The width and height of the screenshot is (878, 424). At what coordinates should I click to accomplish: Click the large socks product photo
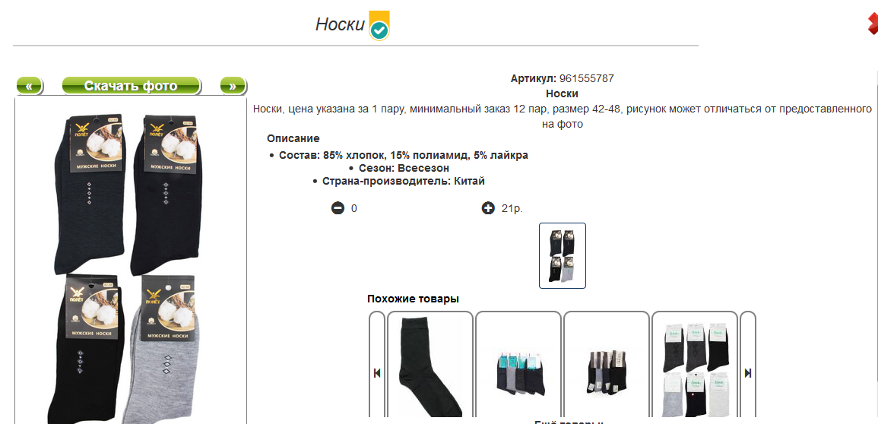pos(131,261)
